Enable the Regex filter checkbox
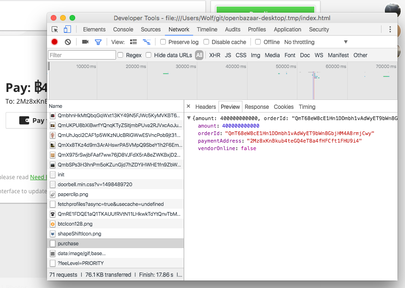The width and height of the screenshot is (405, 288). click(x=120, y=55)
